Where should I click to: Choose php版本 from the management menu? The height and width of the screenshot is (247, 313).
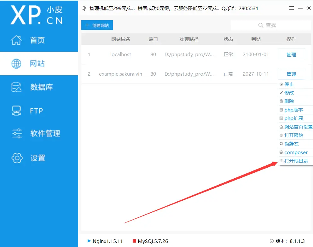pyautogui.click(x=292, y=110)
